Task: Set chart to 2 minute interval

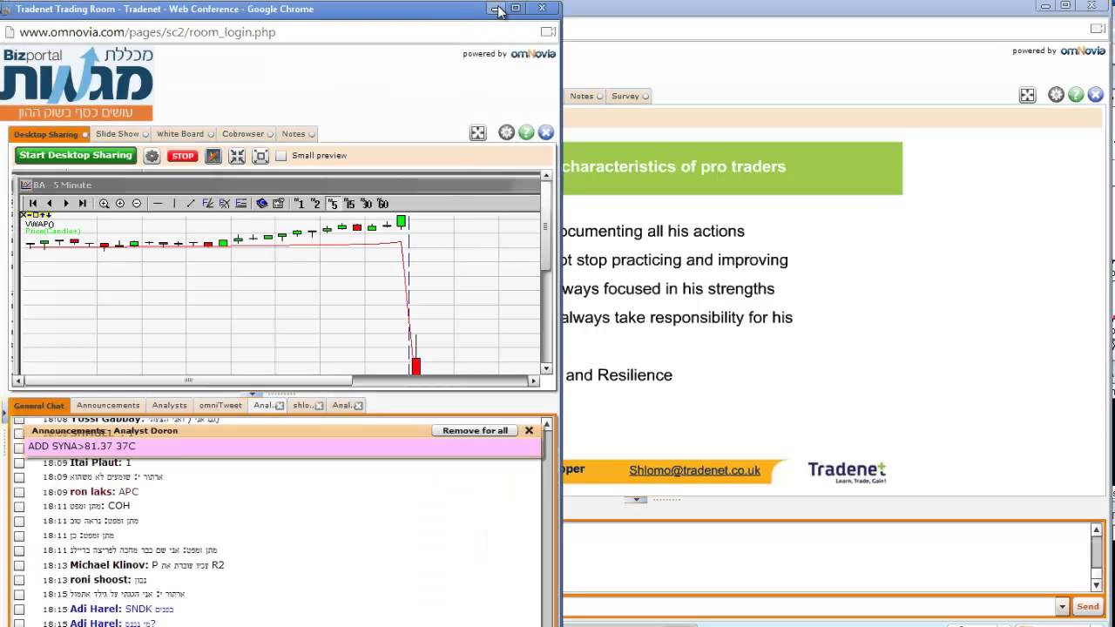Action: click(316, 204)
